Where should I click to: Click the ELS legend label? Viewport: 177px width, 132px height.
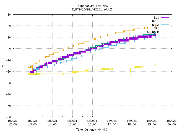(x=156, y=18)
